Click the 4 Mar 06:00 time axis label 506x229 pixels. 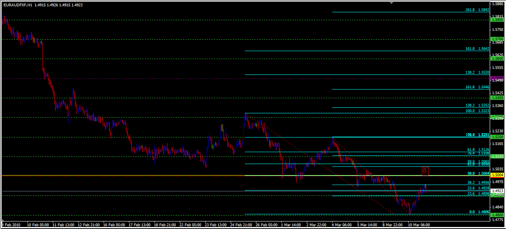(x=342, y=225)
